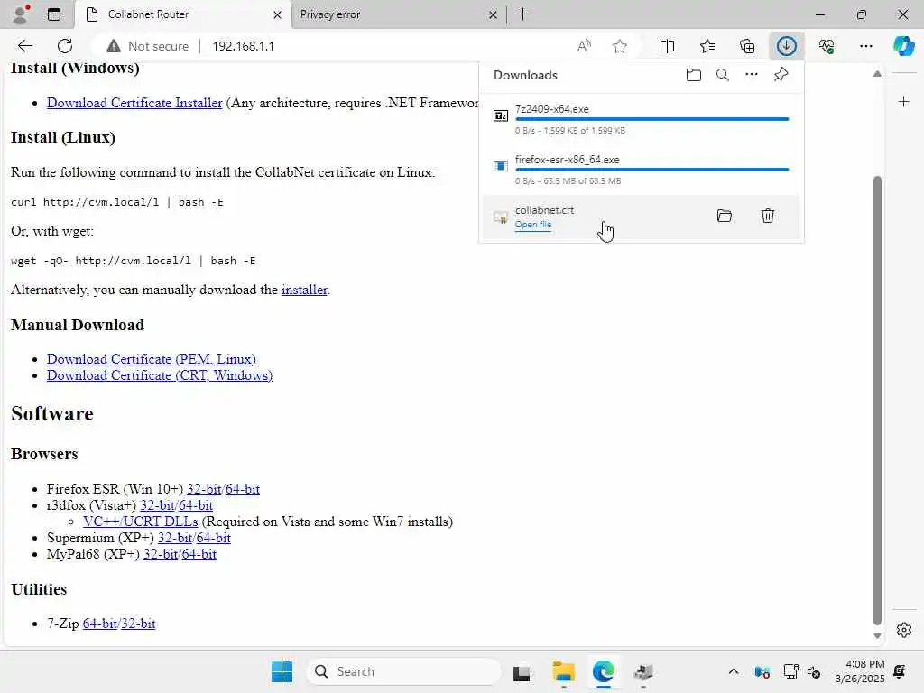924x693 pixels.
Task: Open the Favorites list icon
Action: 707,46
